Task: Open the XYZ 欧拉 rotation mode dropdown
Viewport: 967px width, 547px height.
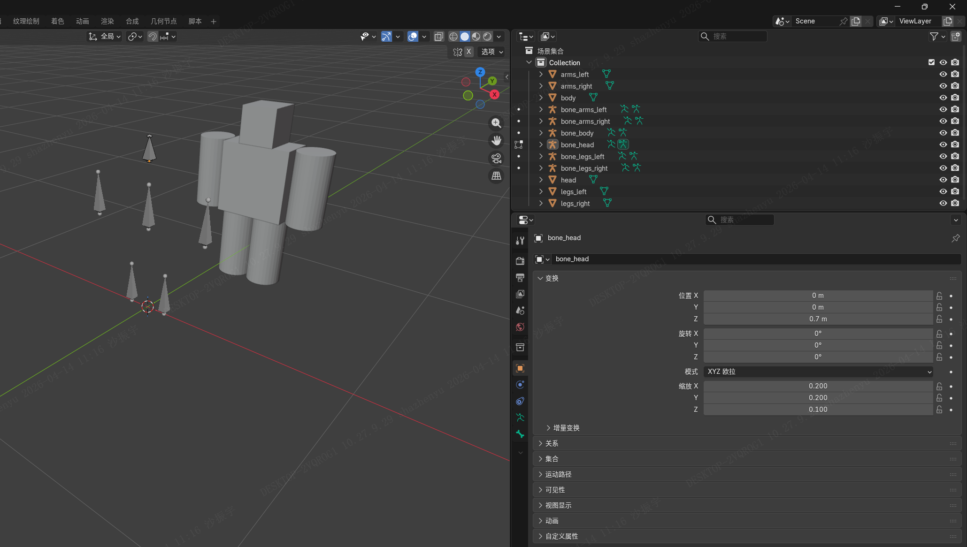Action: coord(818,372)
